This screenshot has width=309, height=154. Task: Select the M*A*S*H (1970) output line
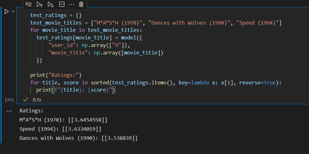(x=63, y=120)
